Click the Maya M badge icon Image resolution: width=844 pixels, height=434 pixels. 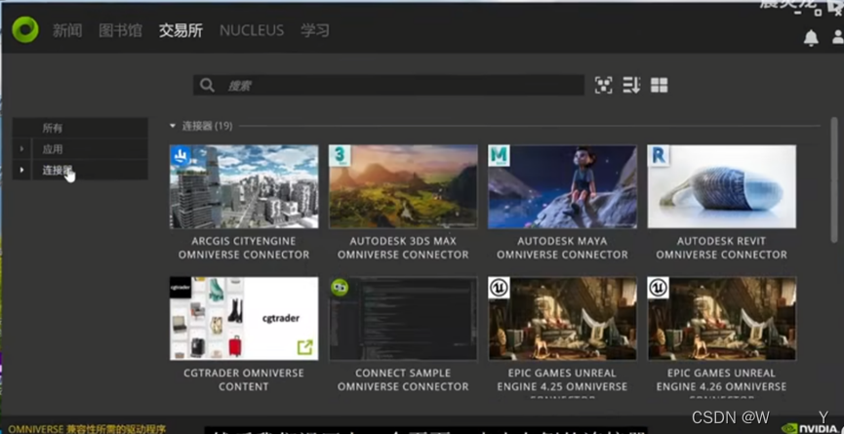point(499,156)
